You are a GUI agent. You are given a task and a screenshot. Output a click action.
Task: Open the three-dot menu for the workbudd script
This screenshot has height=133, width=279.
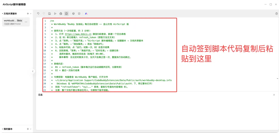pos(26,22)
